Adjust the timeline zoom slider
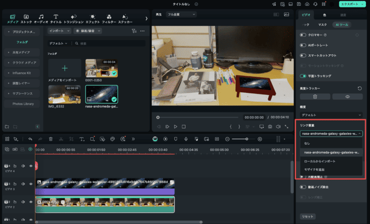370x224 pixels. (246, 139)
